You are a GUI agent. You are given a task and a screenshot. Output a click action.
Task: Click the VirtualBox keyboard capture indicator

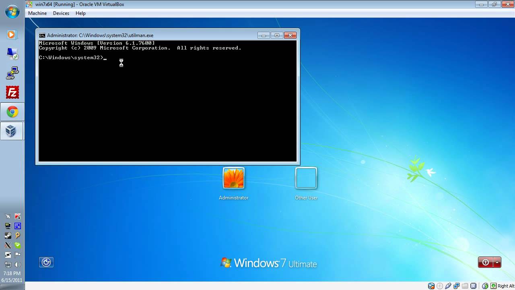click(494, 286)
